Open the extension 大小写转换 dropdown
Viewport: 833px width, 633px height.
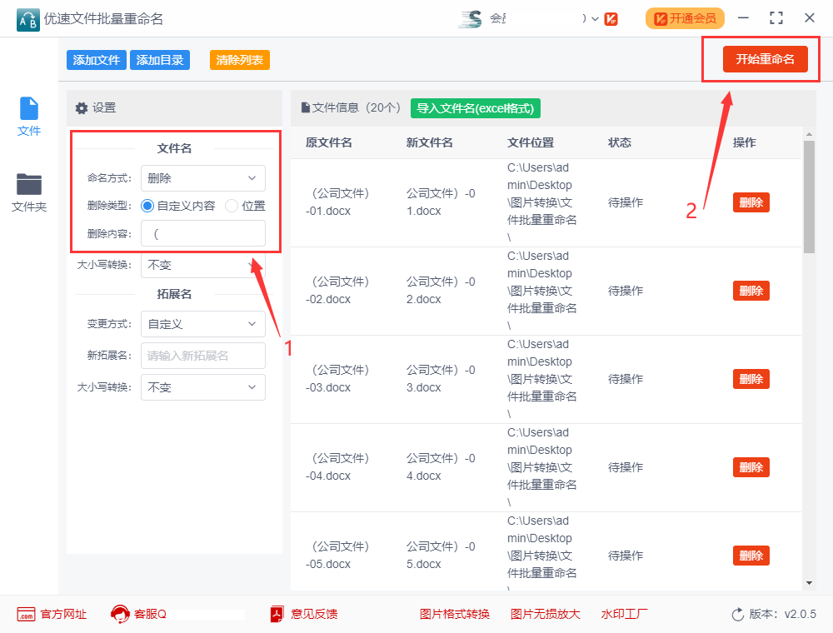(203, 387)
